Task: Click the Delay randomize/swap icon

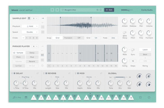Action: tap(38, 73)
